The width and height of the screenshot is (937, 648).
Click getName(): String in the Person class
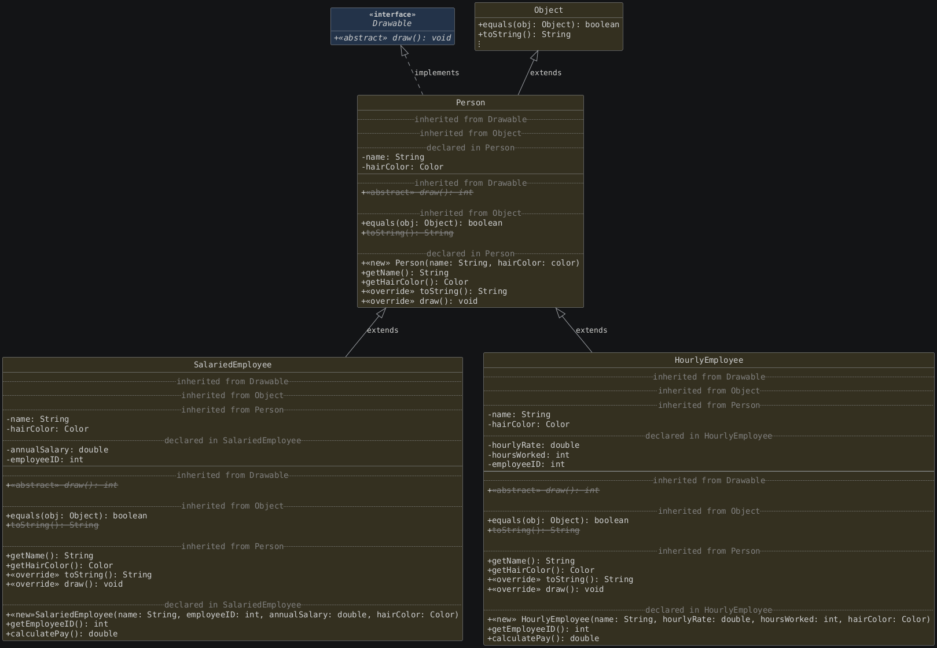pyautogui.click(x=405, y=273)
